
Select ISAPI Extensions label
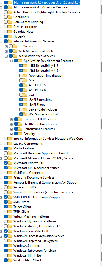[x=40, y=100]
